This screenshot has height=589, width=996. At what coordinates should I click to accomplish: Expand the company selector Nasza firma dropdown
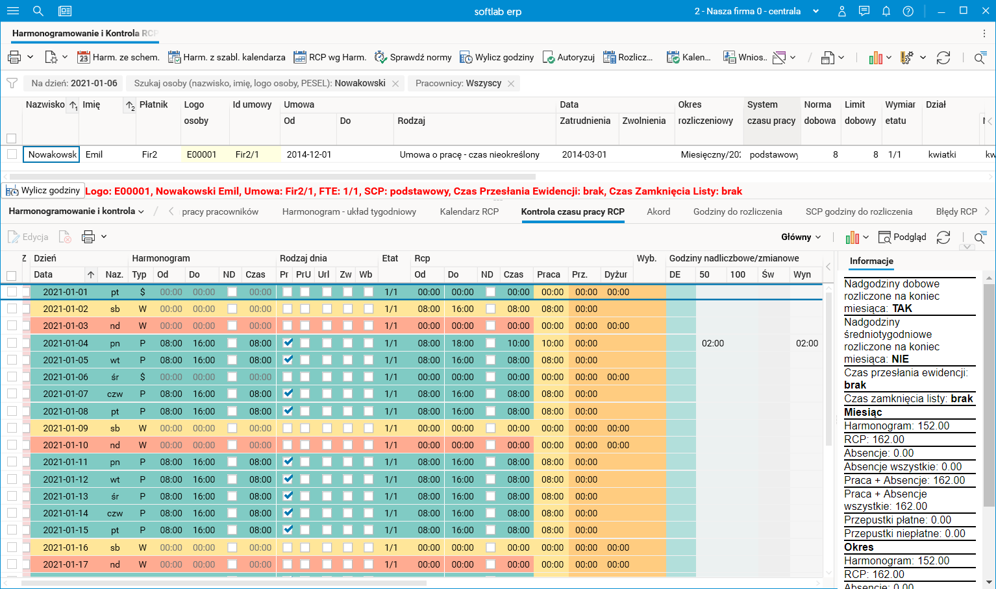816,11
